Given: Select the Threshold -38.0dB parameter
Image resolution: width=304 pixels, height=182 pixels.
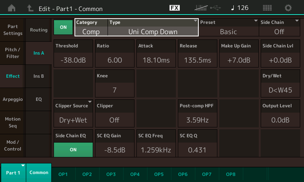Looking at the screenshot, I should point(73,53).
